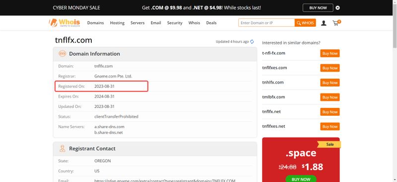Viewport: 397px width, 182px height.
Task: Buy Now for tnflfx.net
Action: [330, 112]
